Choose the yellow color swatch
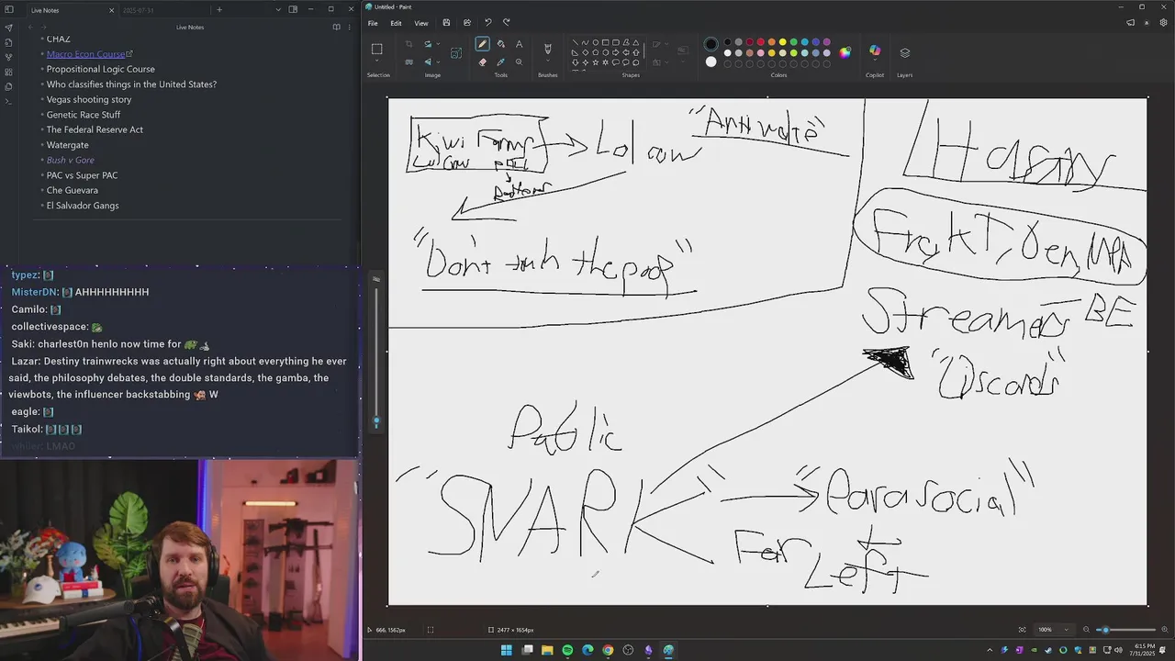Screen dimensions: 1175x661 click(782, 41)
